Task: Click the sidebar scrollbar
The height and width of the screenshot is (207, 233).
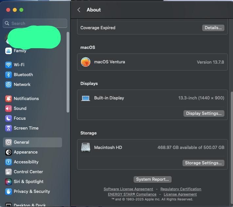Action: [68, 72]
